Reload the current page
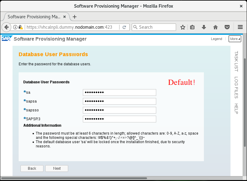The width and height of the screenshot is (247, 181). (124, 27)
